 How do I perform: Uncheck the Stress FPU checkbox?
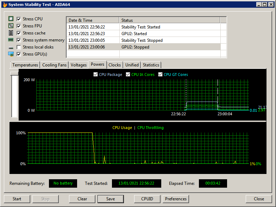19,26
